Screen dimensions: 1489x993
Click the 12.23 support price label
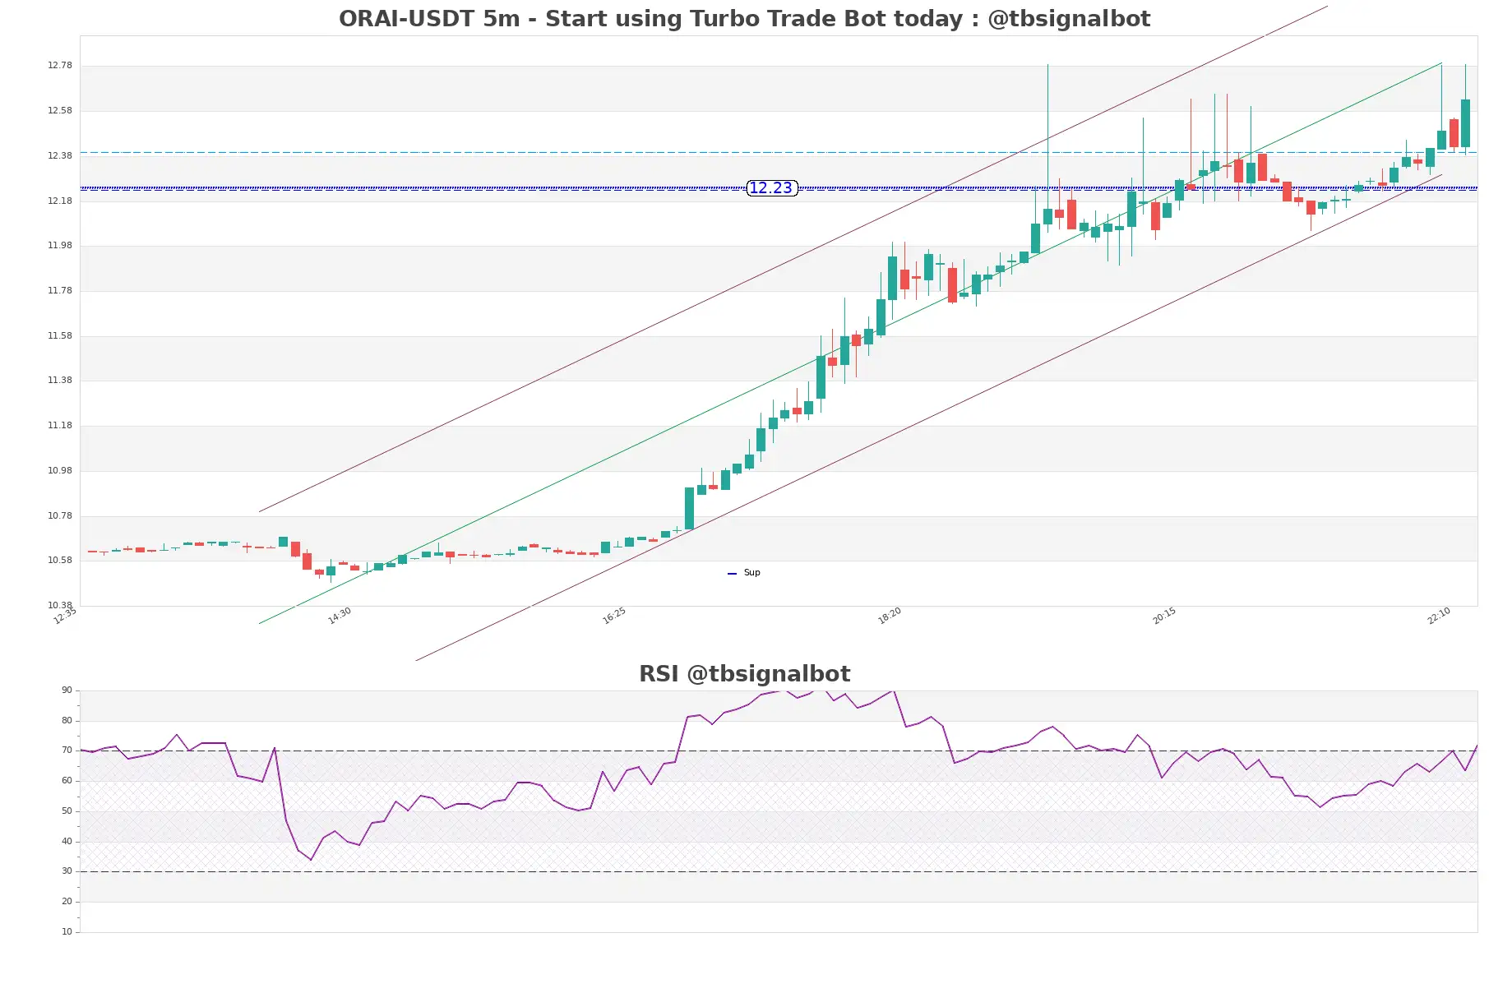[771, 188]
